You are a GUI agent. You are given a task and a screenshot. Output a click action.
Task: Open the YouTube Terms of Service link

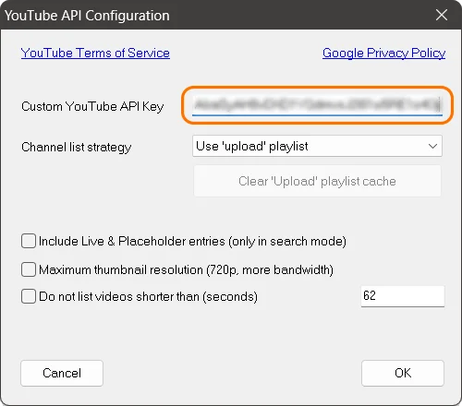(x=95, y=53)
